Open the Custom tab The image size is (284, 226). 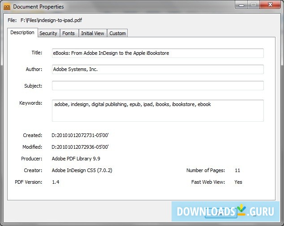pyautogui.click(x=117, y=33)
